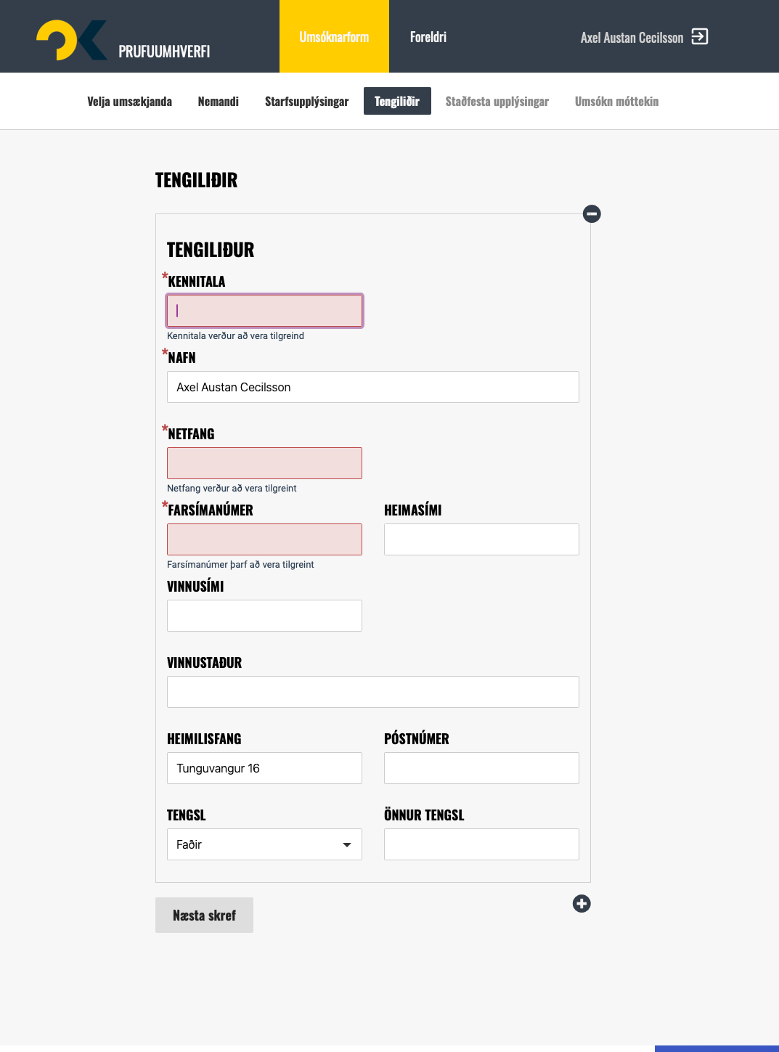The width and height of the screenshot is (779, 1052).
Task: Go to Velja umsækjanda step
Action: tap(129, 101)
